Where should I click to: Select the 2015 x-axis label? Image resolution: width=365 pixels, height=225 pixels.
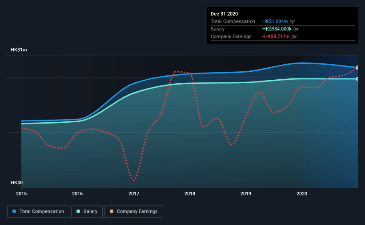[21, 194]
